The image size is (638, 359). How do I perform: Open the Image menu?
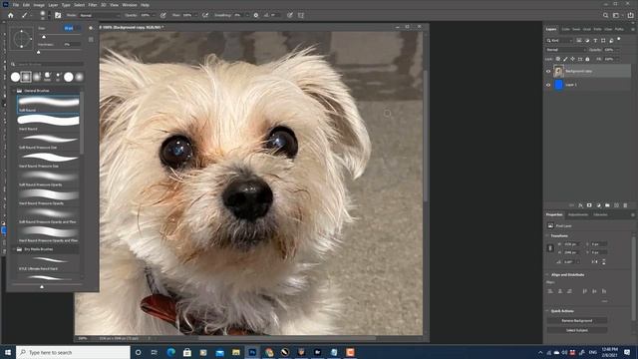pyautogui.click(x=39, y=5)
